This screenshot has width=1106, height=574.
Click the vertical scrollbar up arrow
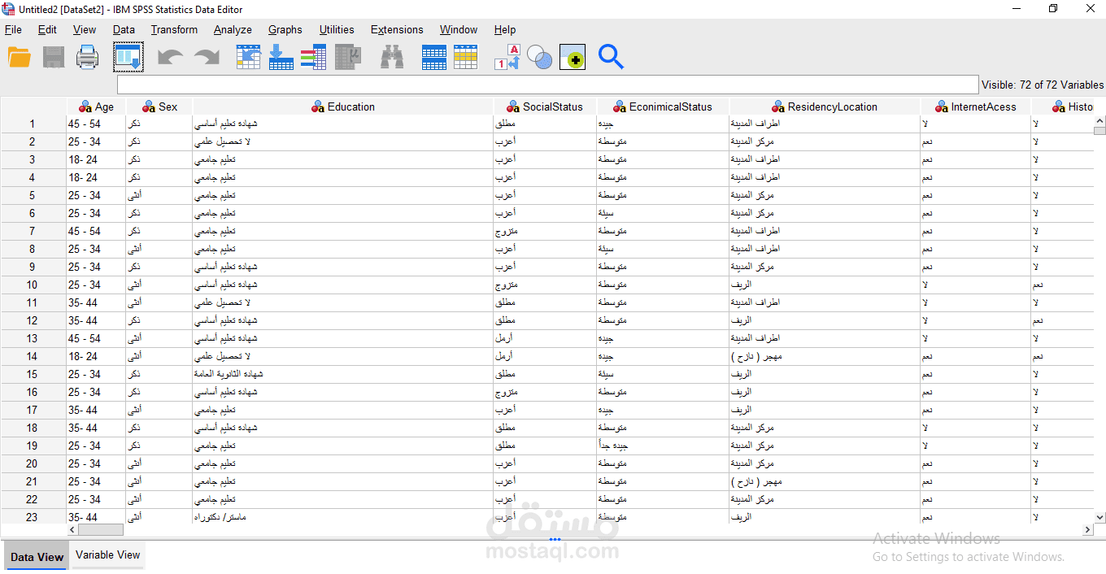coord(1099,120)
